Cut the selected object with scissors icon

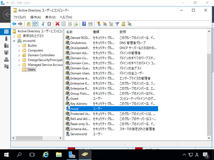(43, 24)
